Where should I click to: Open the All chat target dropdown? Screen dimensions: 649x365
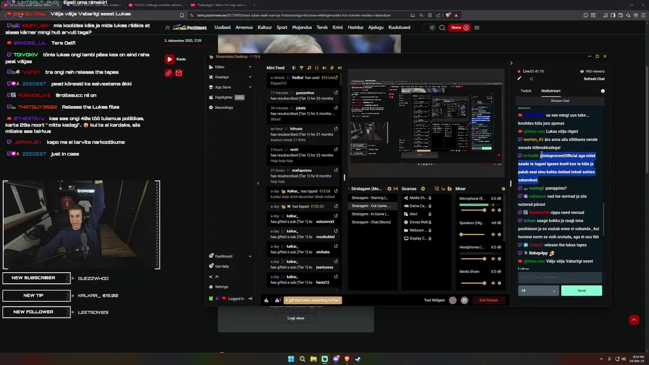pos(538,290)
